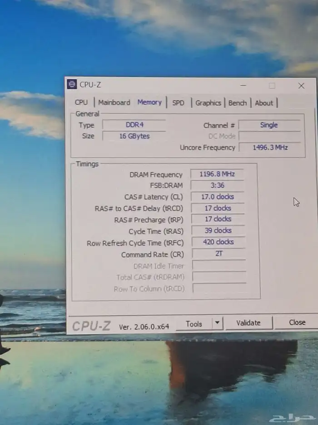318x425 pixels.
Task: Show the About tab
Action: [x=264, y=103]
